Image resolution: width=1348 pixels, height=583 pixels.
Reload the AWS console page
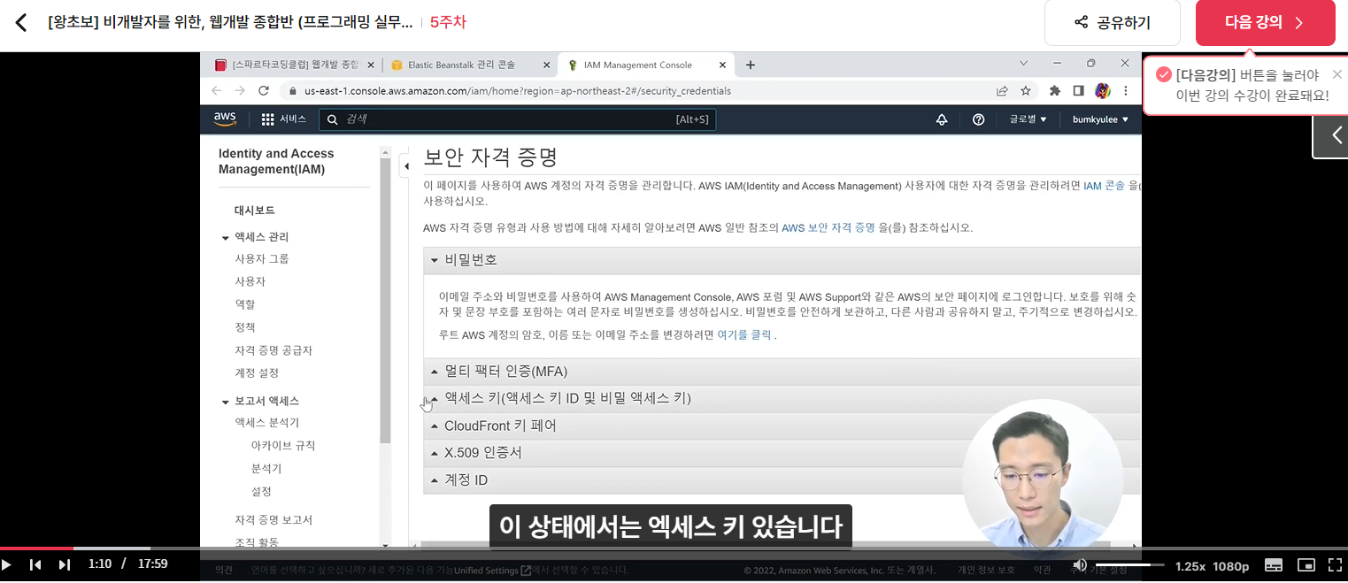[x=263, y=90]
